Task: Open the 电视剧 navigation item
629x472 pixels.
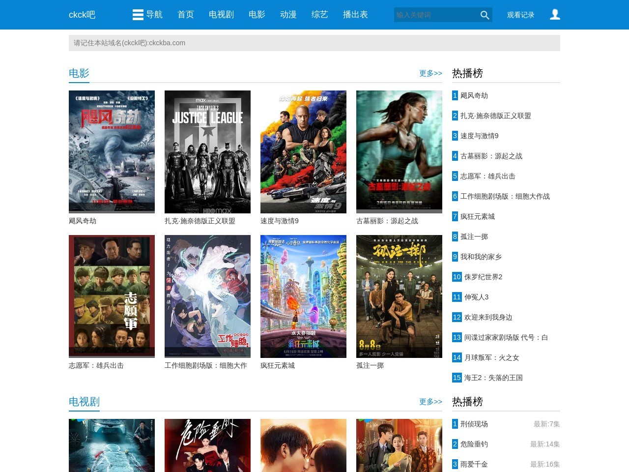Action: [x=221, y=15]
